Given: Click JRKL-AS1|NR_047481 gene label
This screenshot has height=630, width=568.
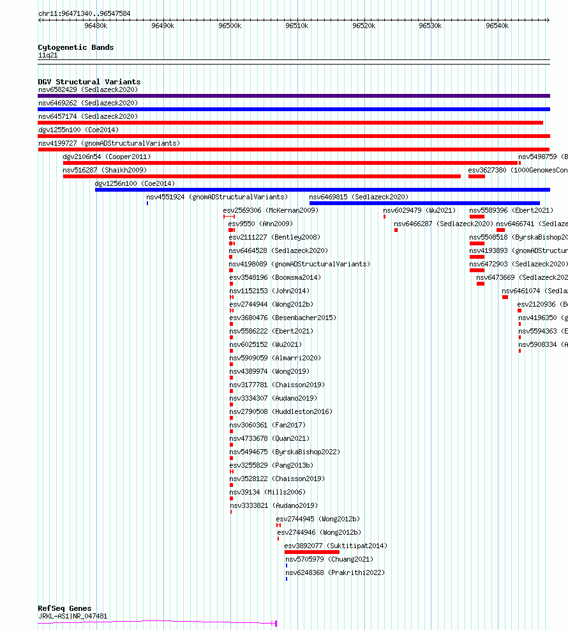Looking at the screenshot, I should pyautogui.click(x=73, y=617).
